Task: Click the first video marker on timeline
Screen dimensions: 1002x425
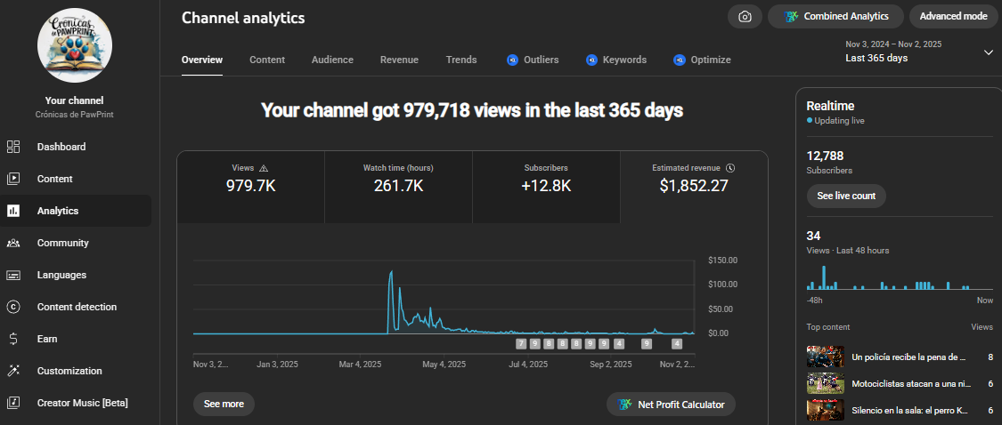Action: [522, 343]
